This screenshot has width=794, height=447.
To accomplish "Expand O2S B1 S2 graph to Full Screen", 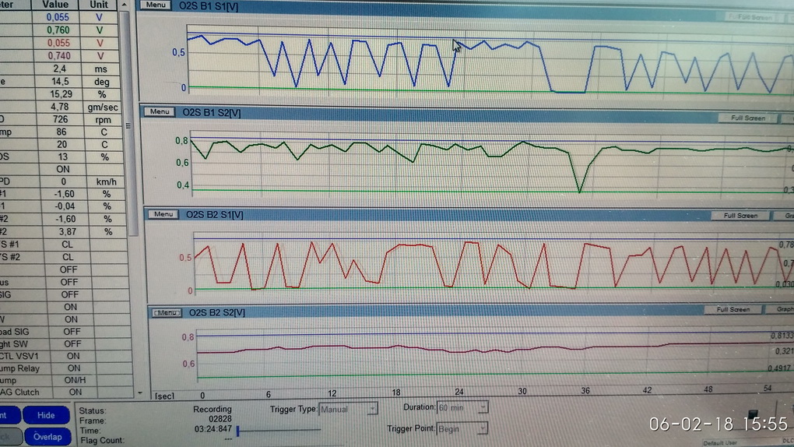I will tap(748, 118).
